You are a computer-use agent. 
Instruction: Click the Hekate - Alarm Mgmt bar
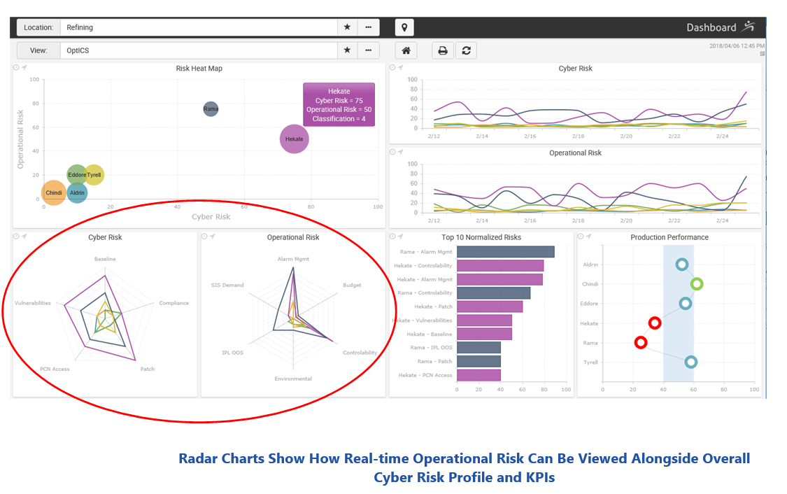[x=500, y=279]
